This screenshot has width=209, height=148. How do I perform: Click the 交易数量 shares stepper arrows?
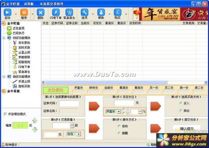pos(72,125)
